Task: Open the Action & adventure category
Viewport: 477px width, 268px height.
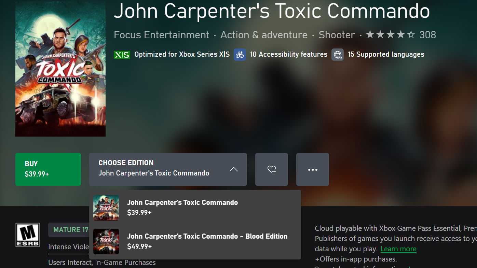Action: (264, 35)
